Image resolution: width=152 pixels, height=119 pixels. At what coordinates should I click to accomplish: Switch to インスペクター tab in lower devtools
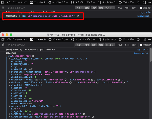[59, 39]
